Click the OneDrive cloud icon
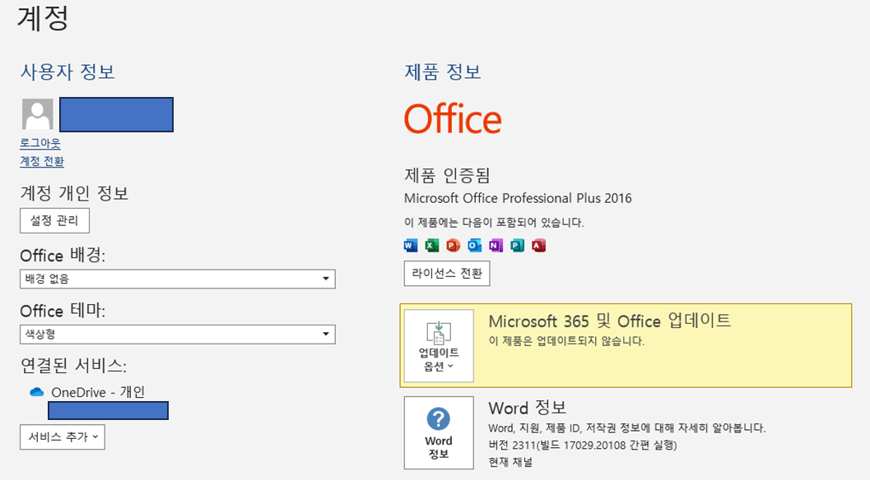 [36, 392]
